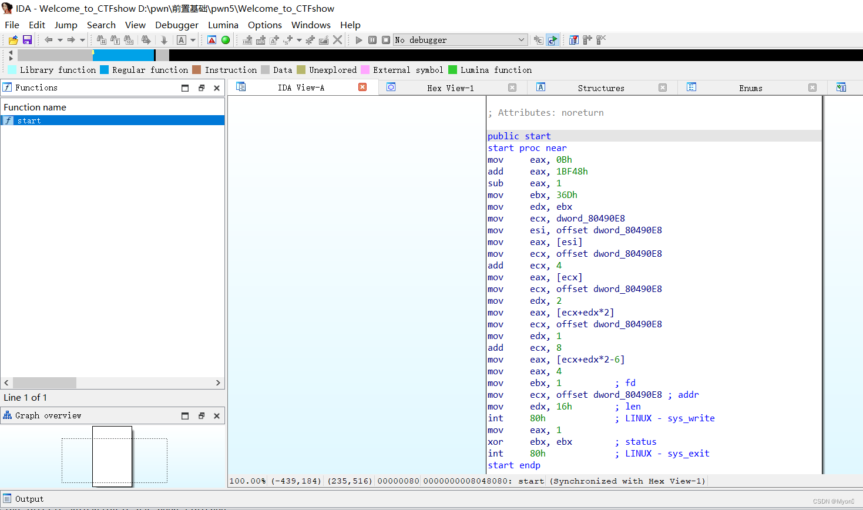
Task: Close the Enums tab
Action: 812,88
